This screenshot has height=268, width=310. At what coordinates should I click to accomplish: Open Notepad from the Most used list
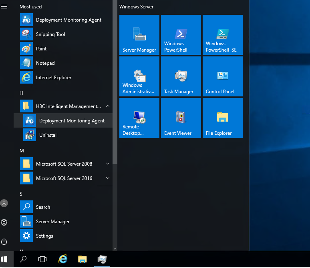[63, 63]
